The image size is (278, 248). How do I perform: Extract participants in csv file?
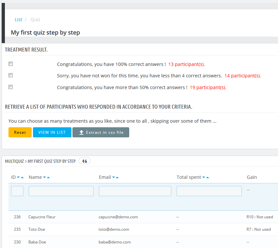click(x=100, y=132)
